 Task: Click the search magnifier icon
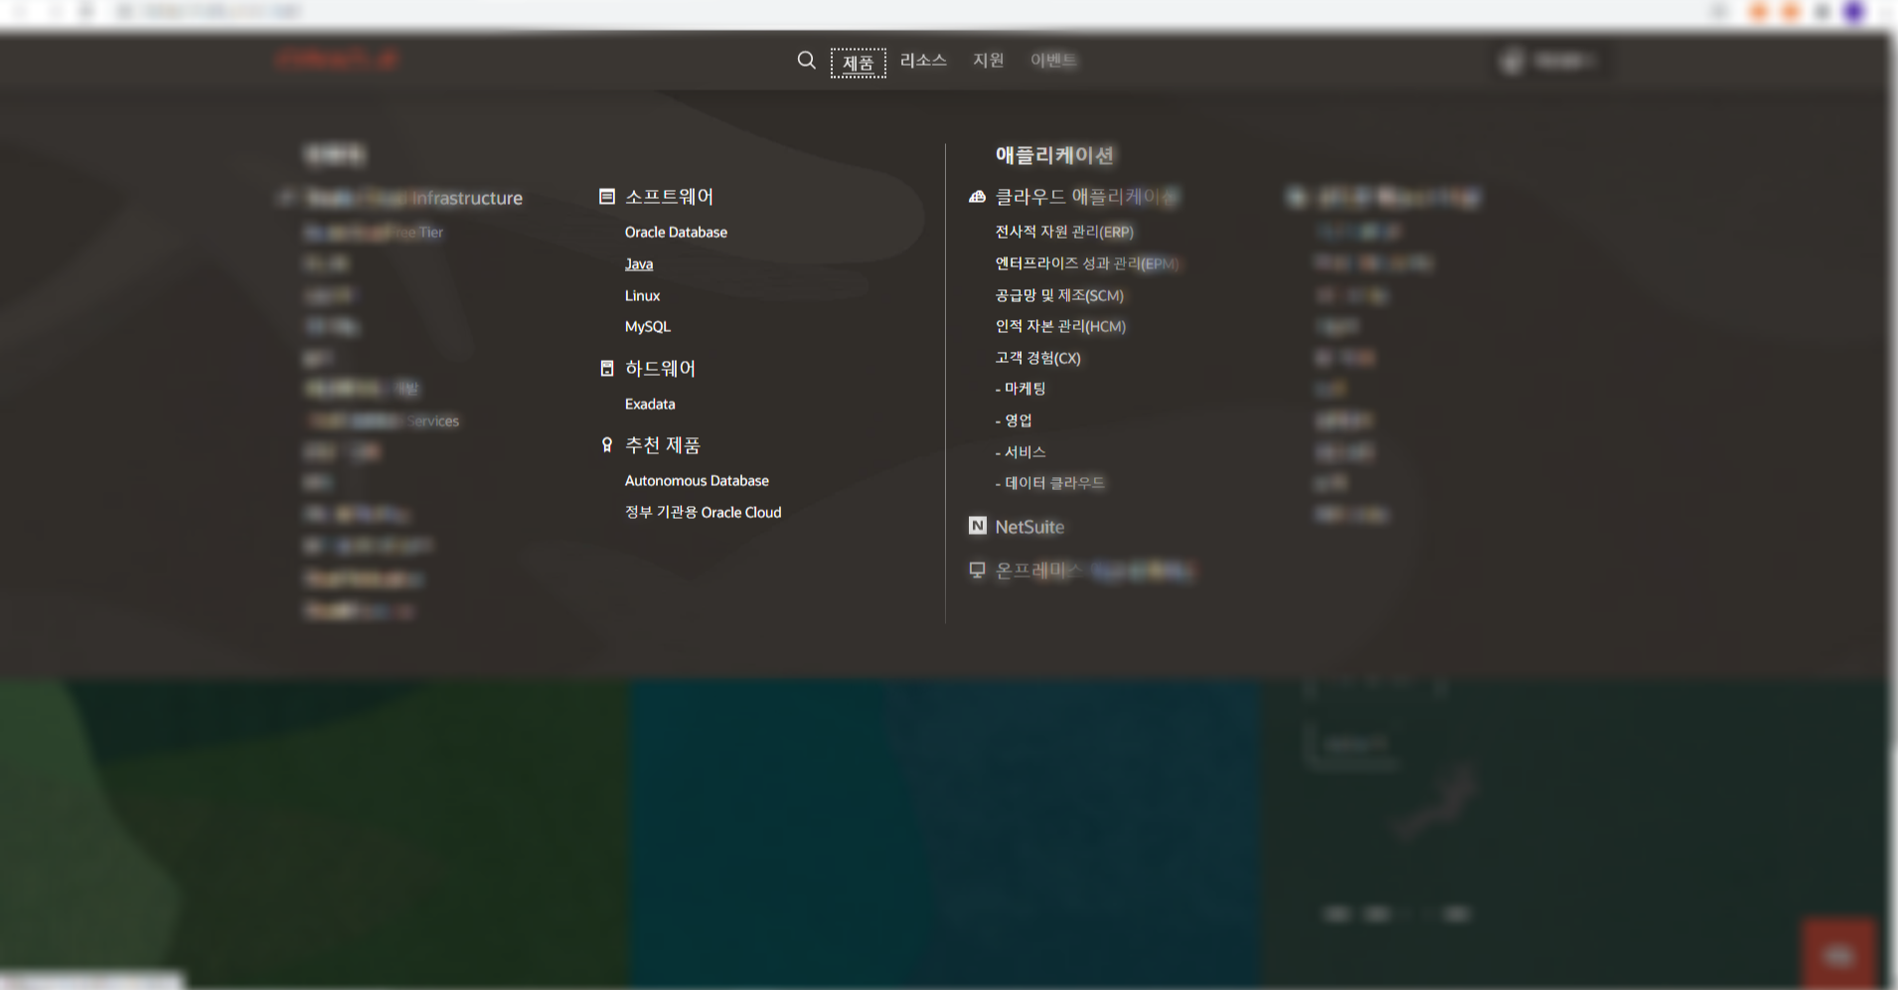coord(806,61)
